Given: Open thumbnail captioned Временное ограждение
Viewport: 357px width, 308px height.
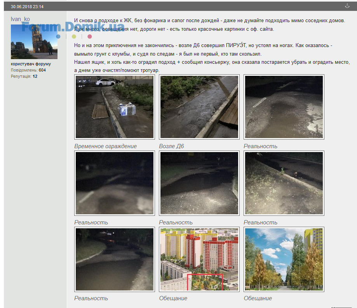Looking at the screenshot, I should (115, 107).
